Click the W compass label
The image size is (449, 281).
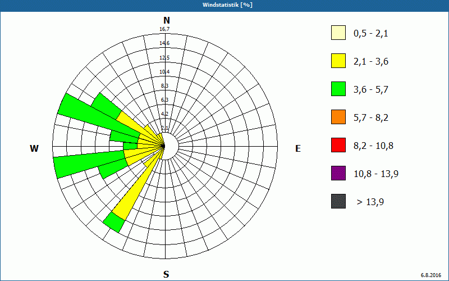pyautogui.click(x=34, y=148)
